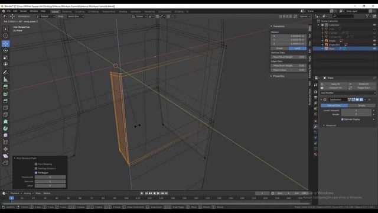Select the Rotate tool
Screen dimensions: 378x213
point(5,50)
